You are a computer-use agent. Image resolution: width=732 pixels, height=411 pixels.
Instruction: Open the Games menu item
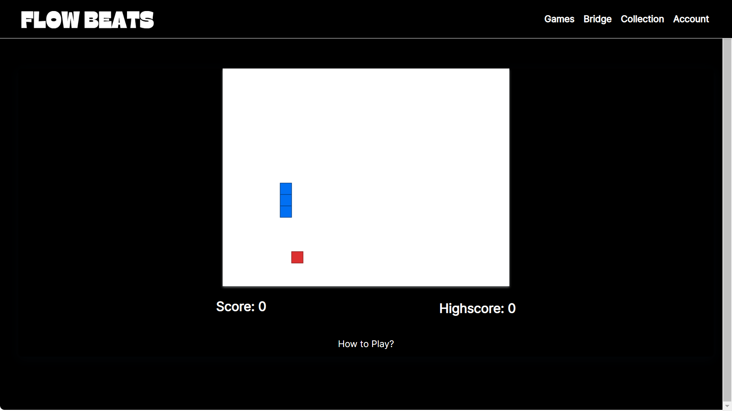[559, 19]
